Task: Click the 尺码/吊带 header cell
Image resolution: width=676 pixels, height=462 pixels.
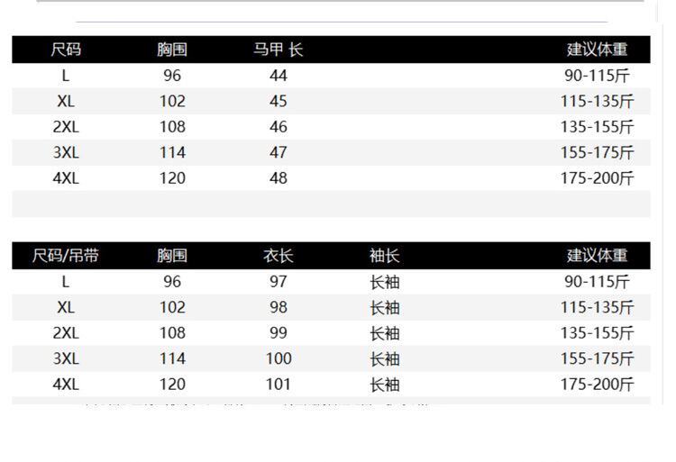Action: click(66, 256)
